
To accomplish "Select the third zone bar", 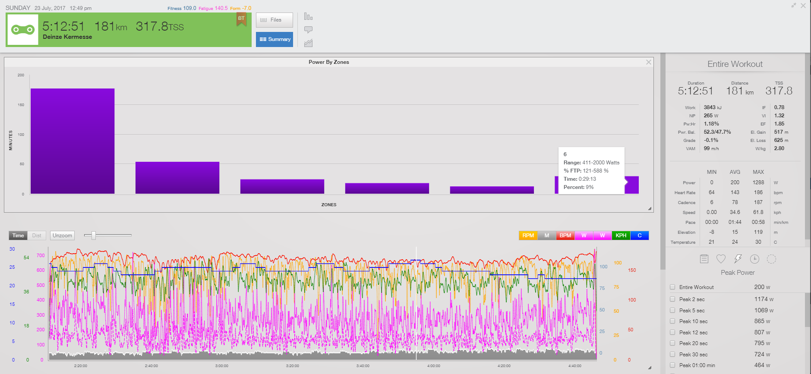I will (282, 186).
